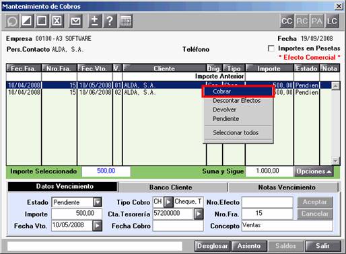Viewport: 346px width, 254px height.
Task: Click the Asiento button
Action: pos(249,246)
